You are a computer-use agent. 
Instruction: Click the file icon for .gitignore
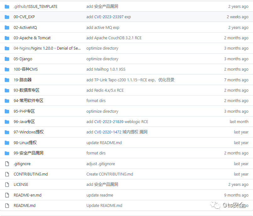point(7,164)
